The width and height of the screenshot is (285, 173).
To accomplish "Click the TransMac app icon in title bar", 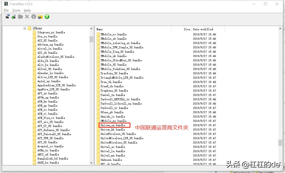I will click(6, 4).
